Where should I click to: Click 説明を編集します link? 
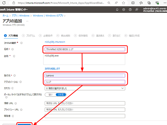click(x=52, y=69)
